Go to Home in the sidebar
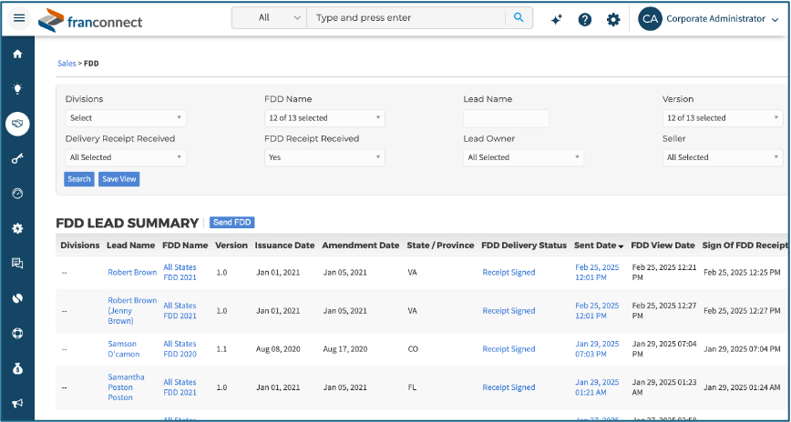The height and width of the screenshot is (422, 791). pos(17,54)
